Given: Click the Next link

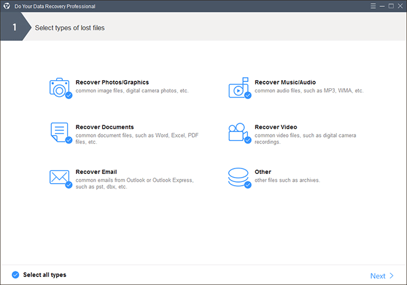Looking at the screenshot, I should (x=377, y=276).
